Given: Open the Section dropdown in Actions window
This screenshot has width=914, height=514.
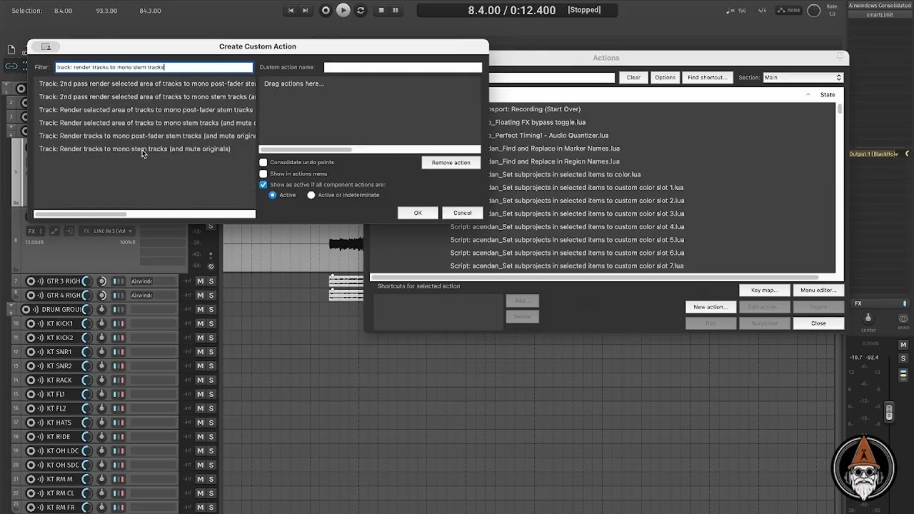Looking at the screenshot, I should pos(803,77).
